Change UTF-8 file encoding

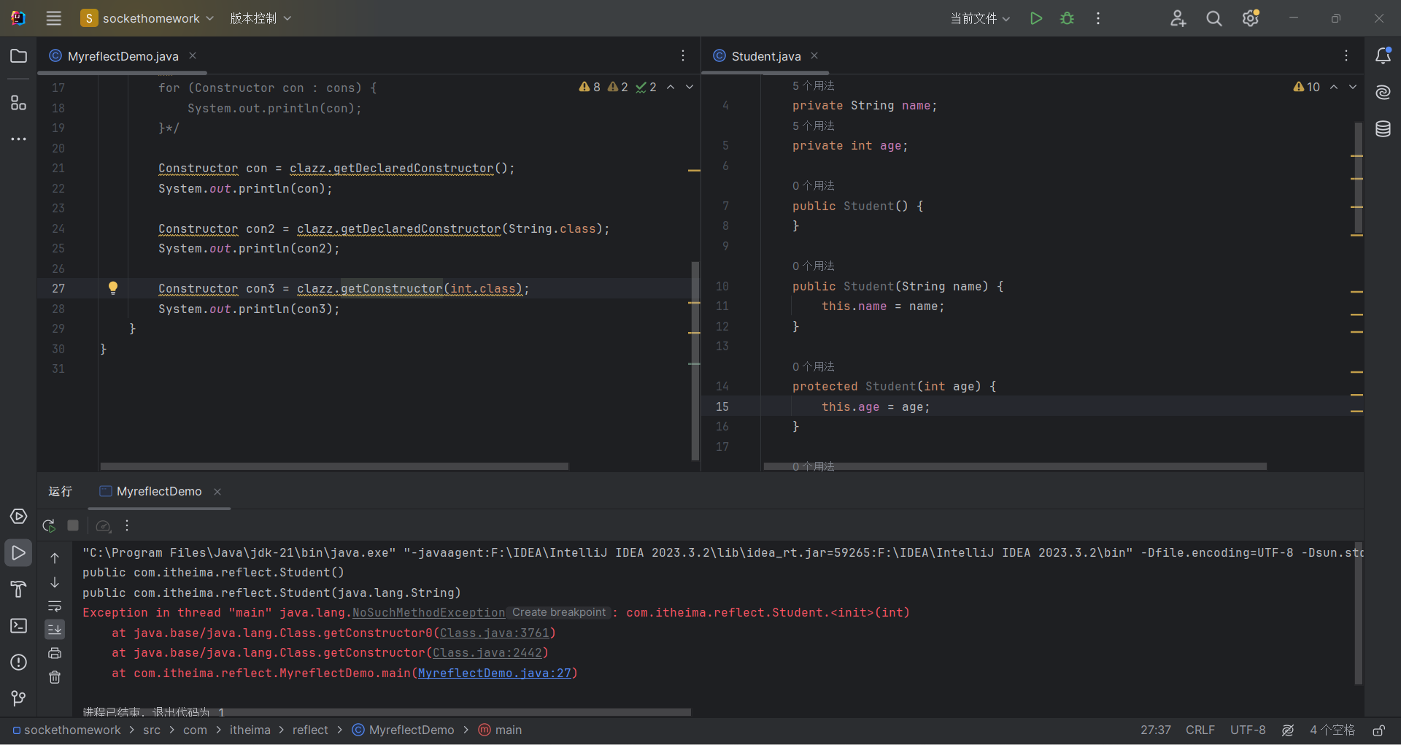tap(1248, 730)
